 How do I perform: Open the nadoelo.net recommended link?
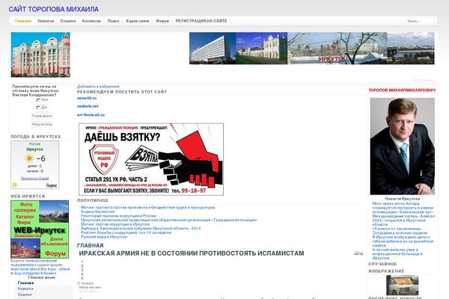(x=88, y=106)
